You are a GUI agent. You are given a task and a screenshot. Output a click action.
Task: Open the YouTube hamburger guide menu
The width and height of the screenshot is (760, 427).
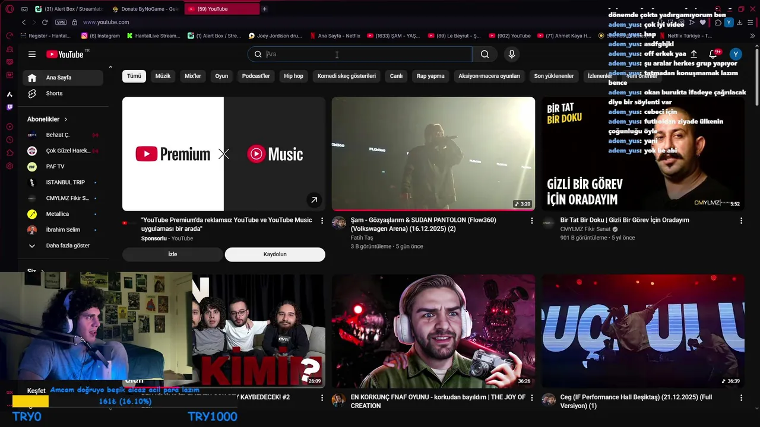point(32,54)
